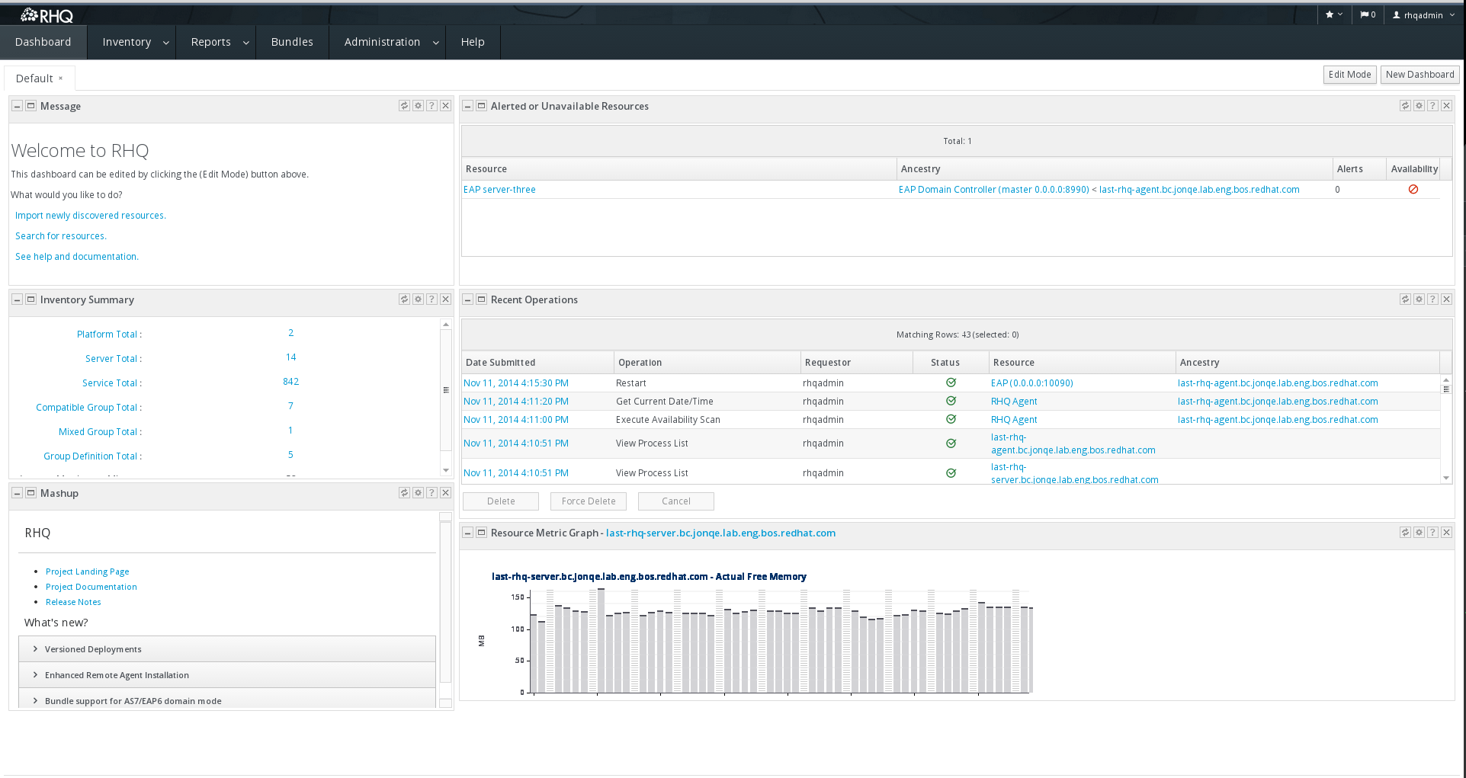Screen dimensions: 1466x778
Task: Open the Bundles menu item
Action: (x=292, y=42)
